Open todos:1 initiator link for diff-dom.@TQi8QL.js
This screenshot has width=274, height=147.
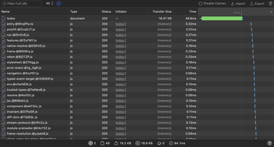pyautogui.click(x=121, y=117)
